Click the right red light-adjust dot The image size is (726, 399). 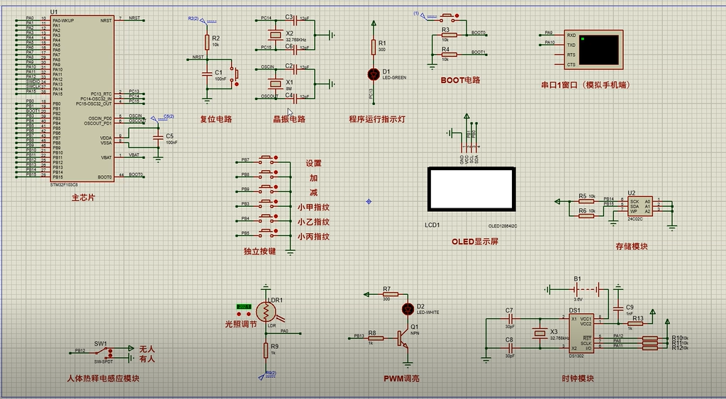[x=248, y=314]
